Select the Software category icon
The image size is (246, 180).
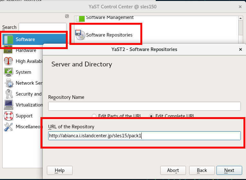coord(9,39)
